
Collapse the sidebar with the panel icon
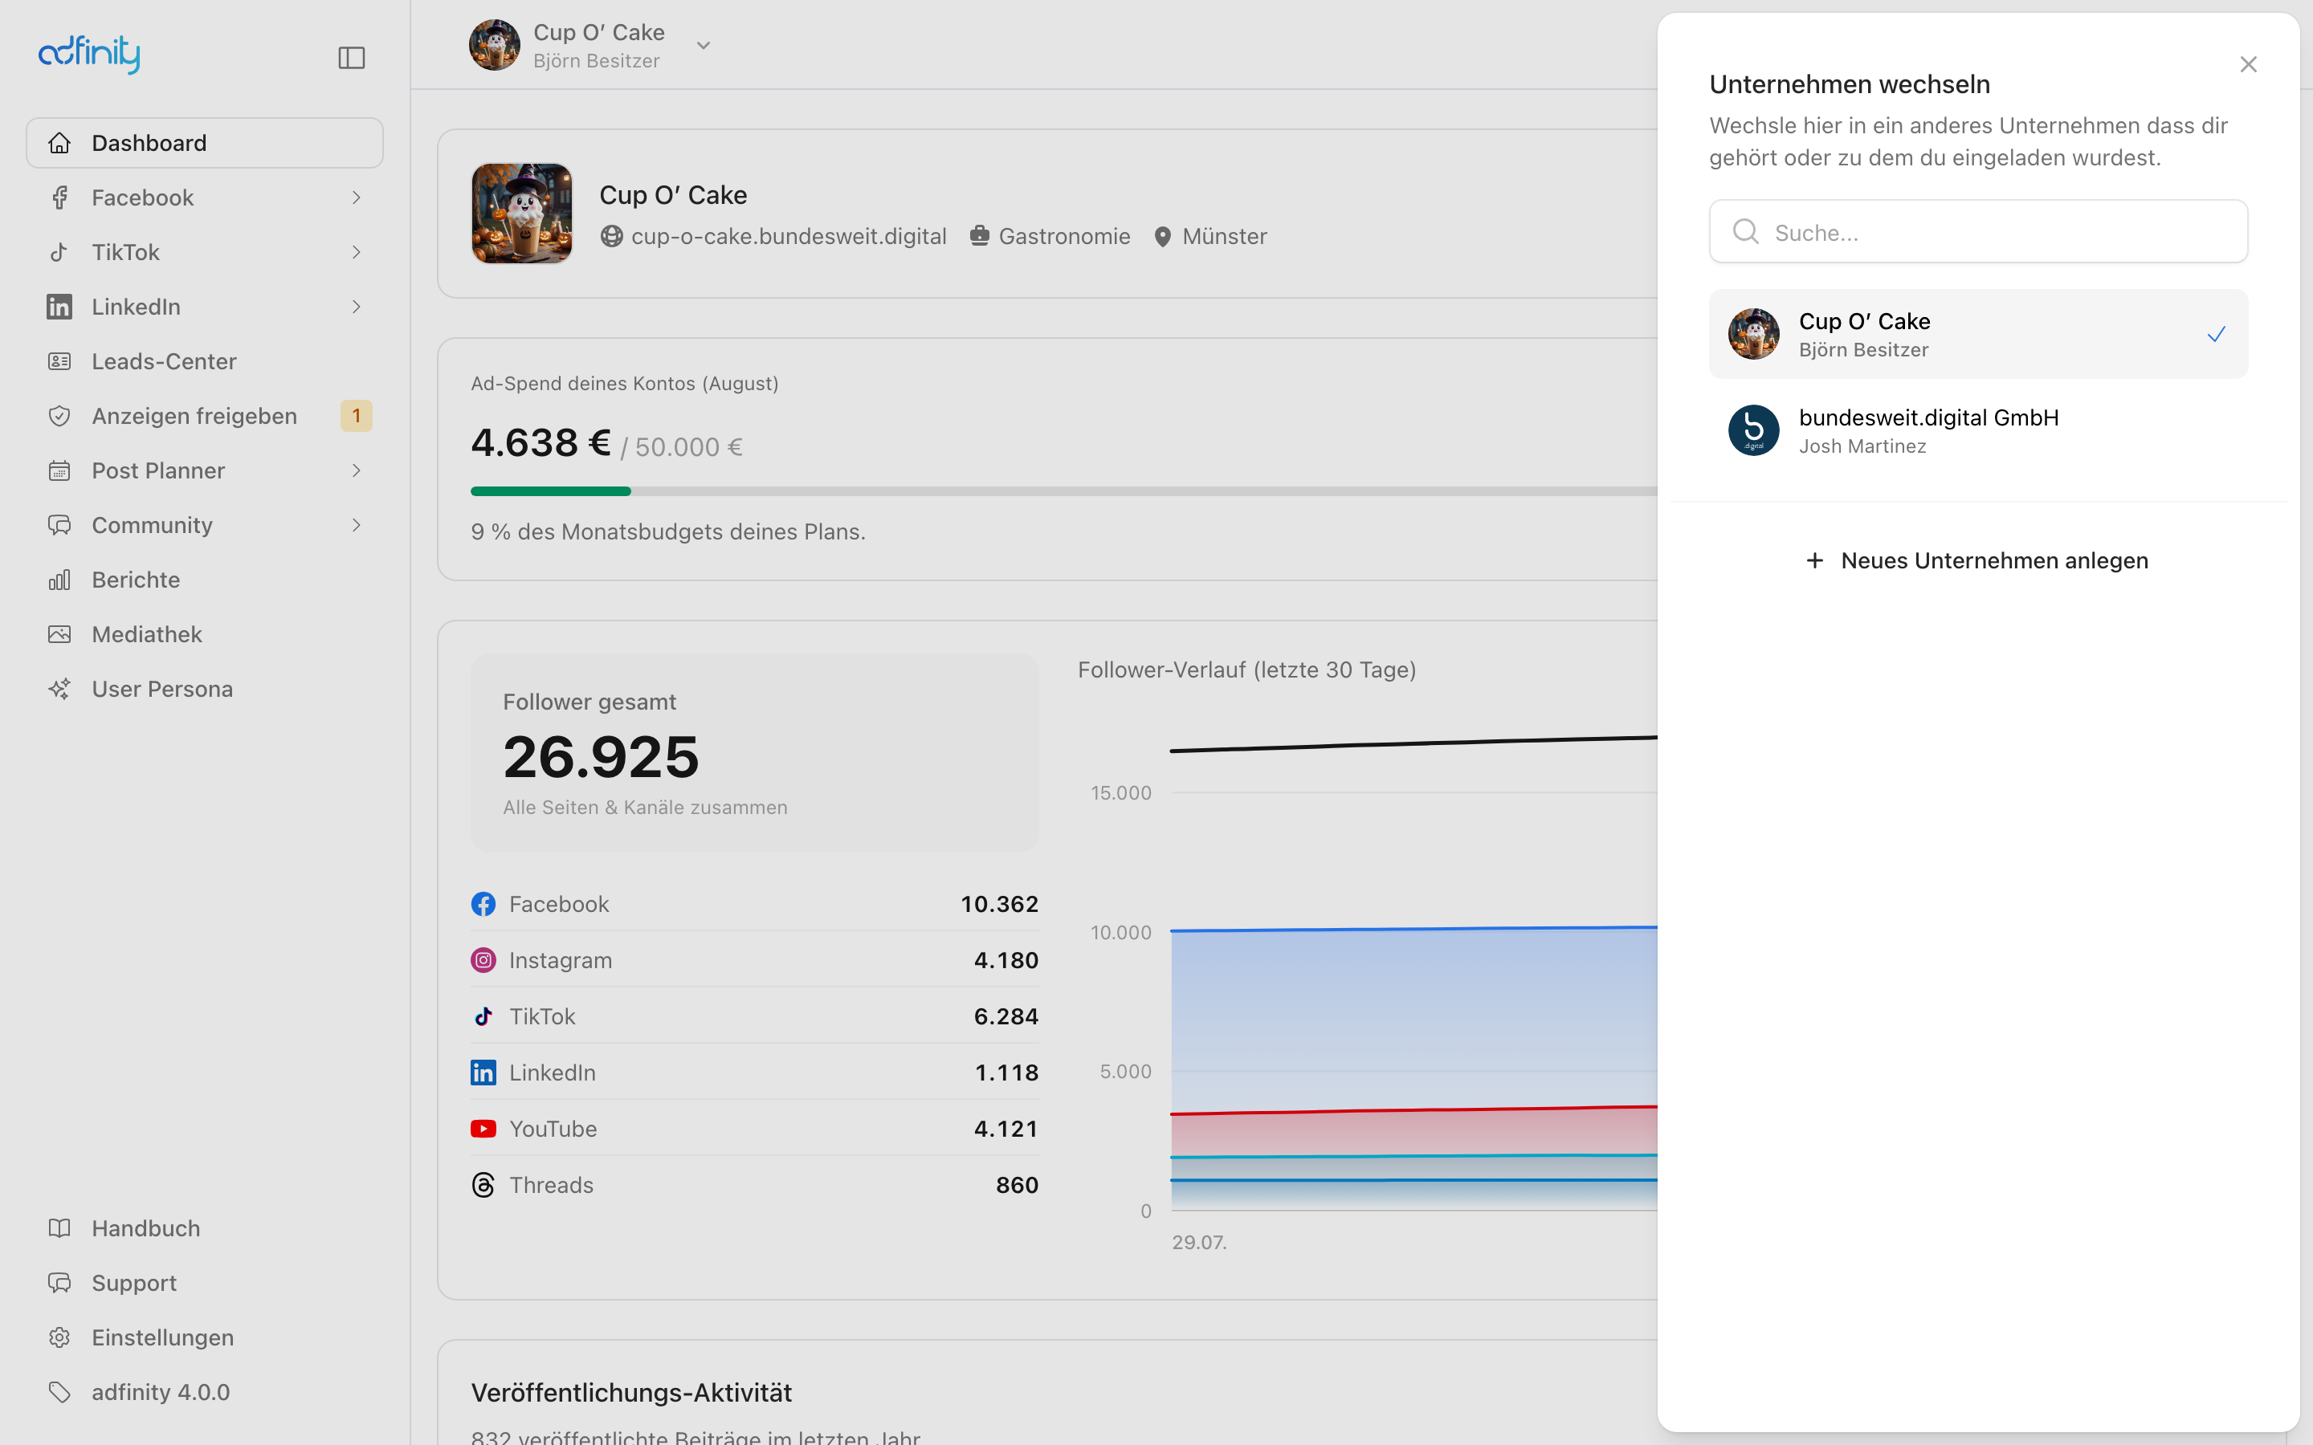tap(352, 57)
